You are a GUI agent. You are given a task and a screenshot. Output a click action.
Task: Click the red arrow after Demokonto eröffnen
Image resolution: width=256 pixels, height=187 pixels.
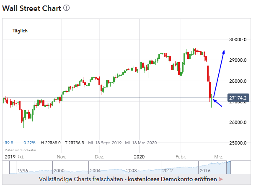pos(220,179)
